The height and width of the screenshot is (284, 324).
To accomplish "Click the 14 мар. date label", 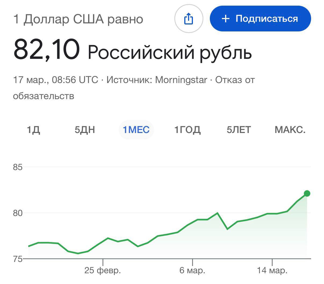I will click(x=272, y=270).
